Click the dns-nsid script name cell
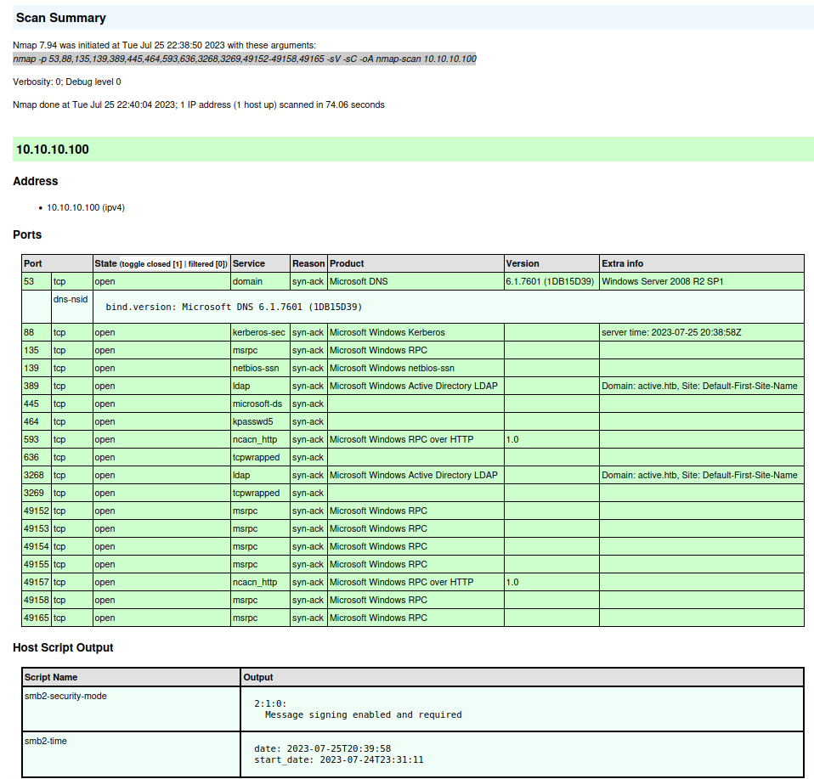 click(70, 298)
